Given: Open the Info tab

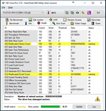Looking at the screenshot, I should point(28,23).
